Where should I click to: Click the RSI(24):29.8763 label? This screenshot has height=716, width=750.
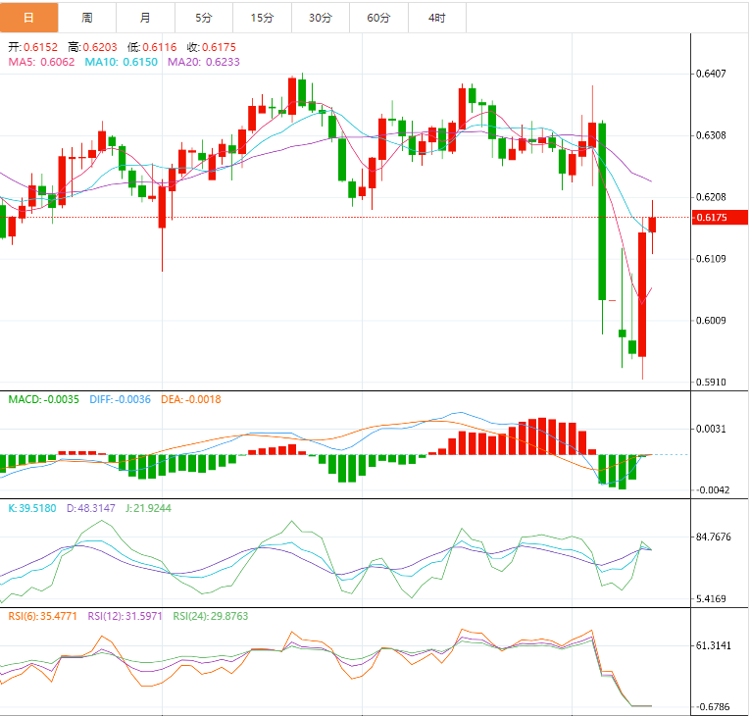(211, 617)
